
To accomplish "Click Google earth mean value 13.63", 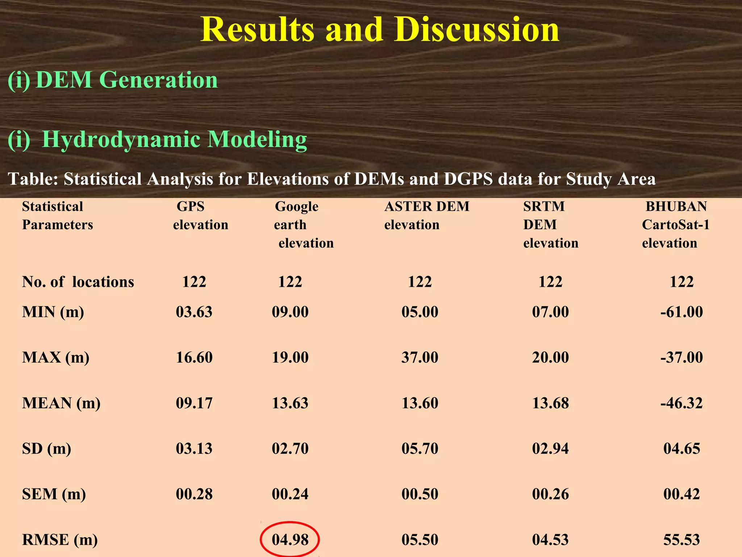I will (290, 404).
